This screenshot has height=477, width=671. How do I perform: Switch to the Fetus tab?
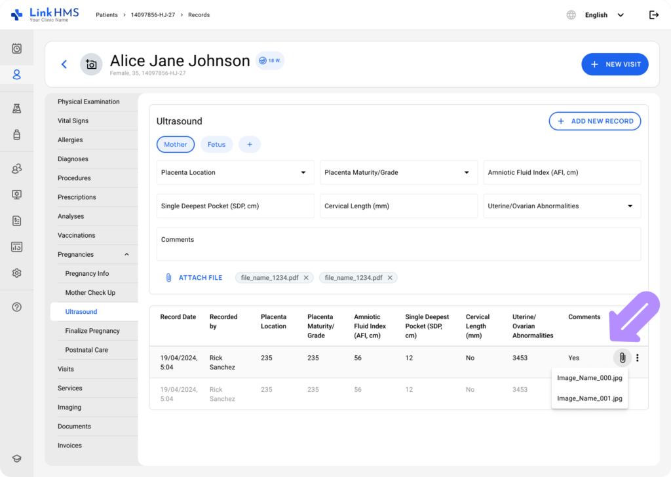point(216,145)
